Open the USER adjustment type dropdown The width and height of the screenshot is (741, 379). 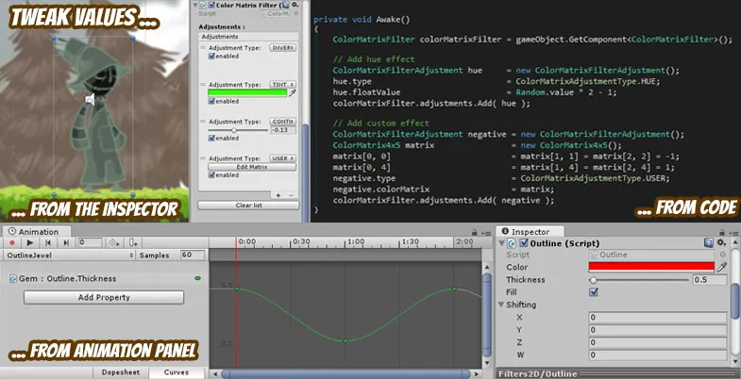283,158
